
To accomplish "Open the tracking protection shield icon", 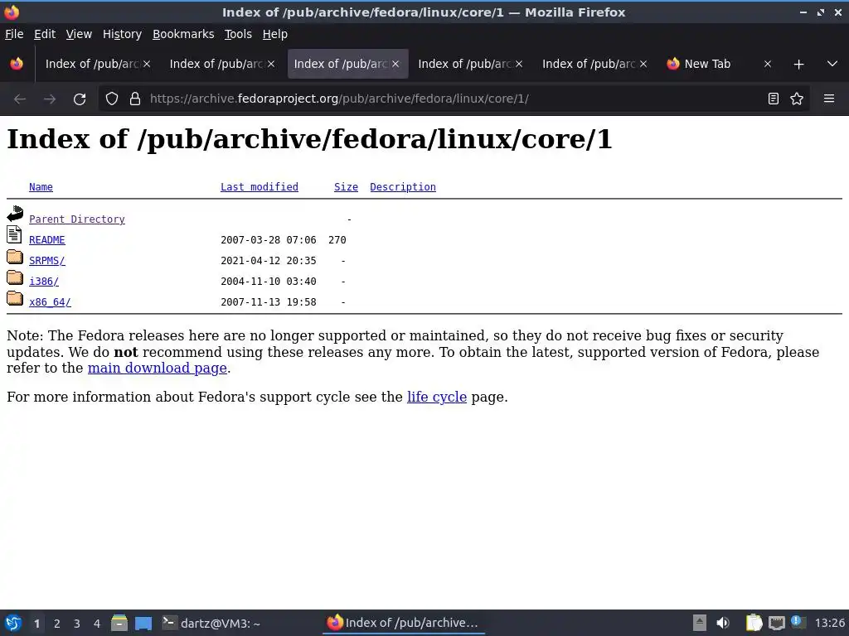I will [x=112, y=99].
